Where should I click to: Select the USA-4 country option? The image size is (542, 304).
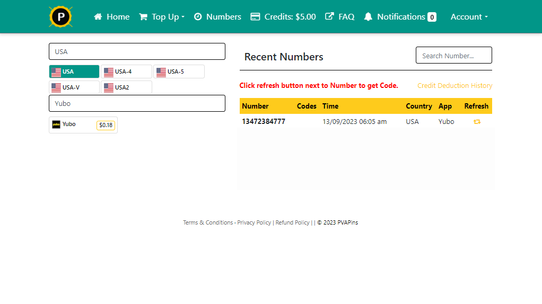tap(126, 71)
